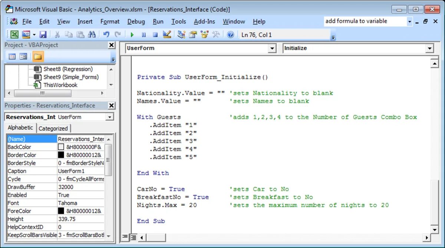Open the Project Explorer icon
Image resolution: width=445 pixels, height=248 pixels.
181,35
